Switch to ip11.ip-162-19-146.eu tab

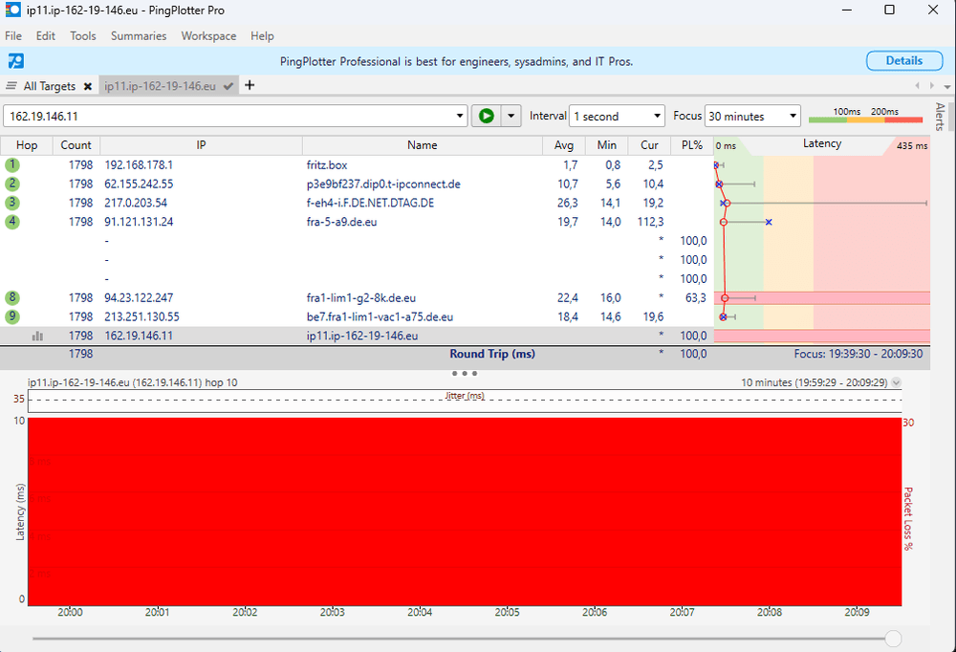tap(160, 86)
